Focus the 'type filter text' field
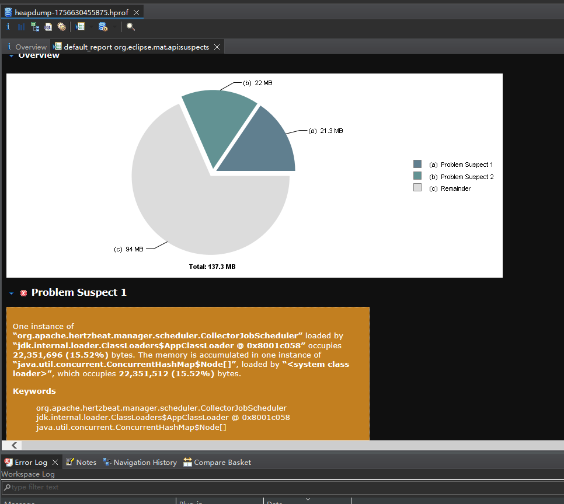Screen dimensions: 564x504 pyautogui.click(x=283, y=487)
